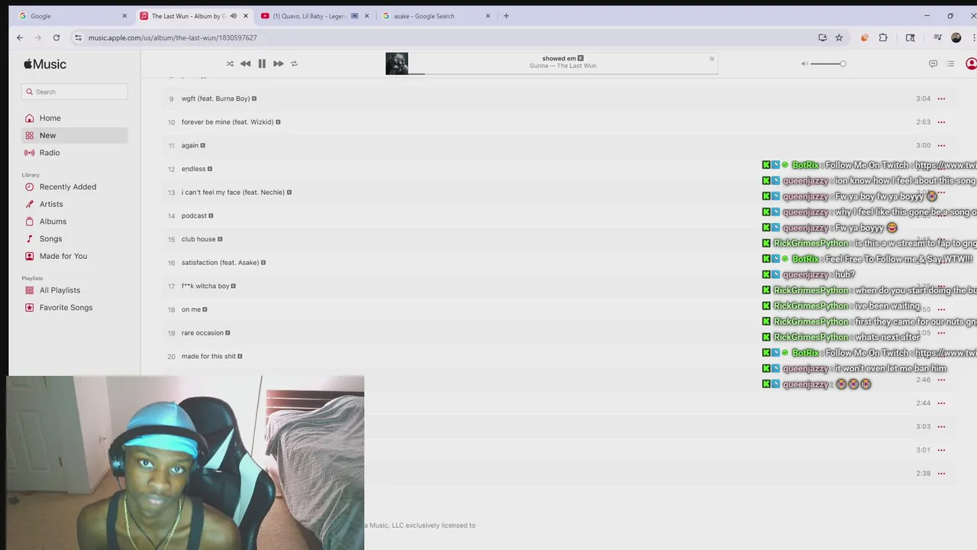977x550 pixels.
Task: Click the Apple Music logo
Action: (45, 64)
